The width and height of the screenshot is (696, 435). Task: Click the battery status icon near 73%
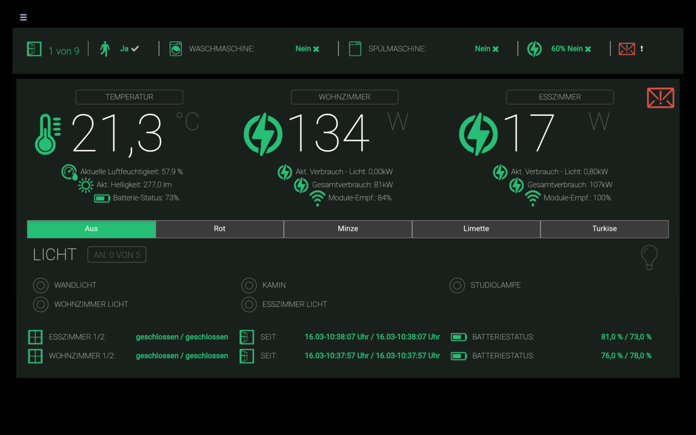[101, 198]
